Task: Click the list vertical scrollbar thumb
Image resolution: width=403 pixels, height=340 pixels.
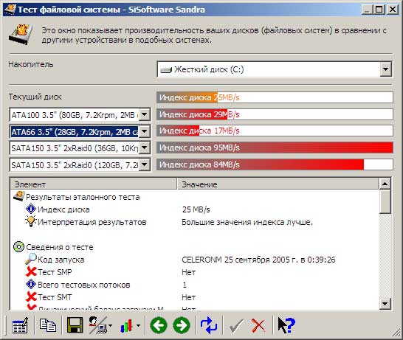Action: pyautogui.click(x=385, y=201)
